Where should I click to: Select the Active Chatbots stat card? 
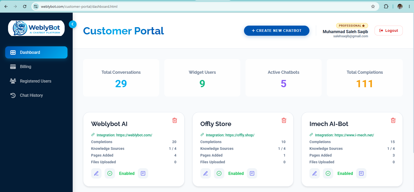coord(284,78)
